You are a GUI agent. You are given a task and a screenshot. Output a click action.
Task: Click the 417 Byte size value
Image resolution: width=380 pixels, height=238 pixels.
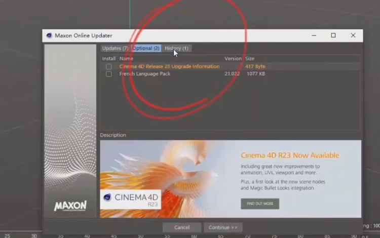(x=255, y=66)
